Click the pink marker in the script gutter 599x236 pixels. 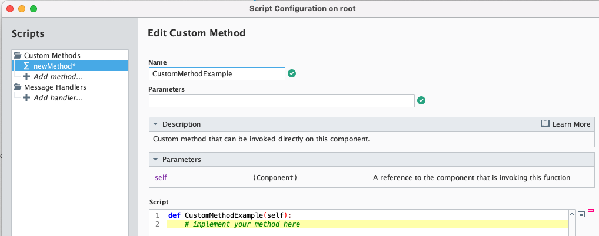(x=591, y=210)
